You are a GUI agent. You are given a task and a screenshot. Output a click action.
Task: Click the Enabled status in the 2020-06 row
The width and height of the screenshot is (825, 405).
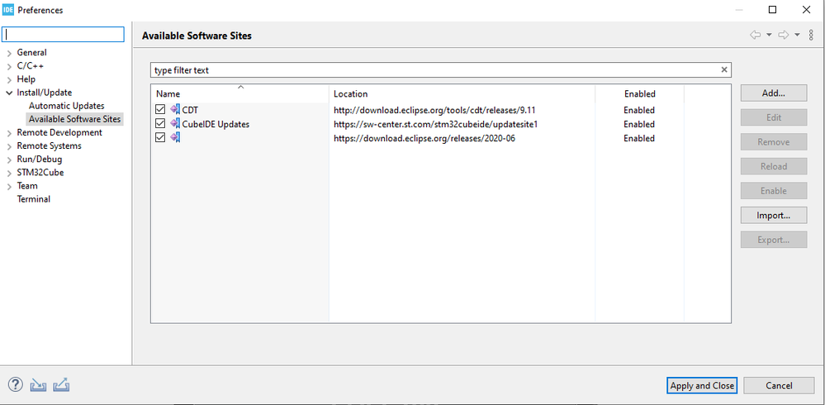(x=639, y=138)
